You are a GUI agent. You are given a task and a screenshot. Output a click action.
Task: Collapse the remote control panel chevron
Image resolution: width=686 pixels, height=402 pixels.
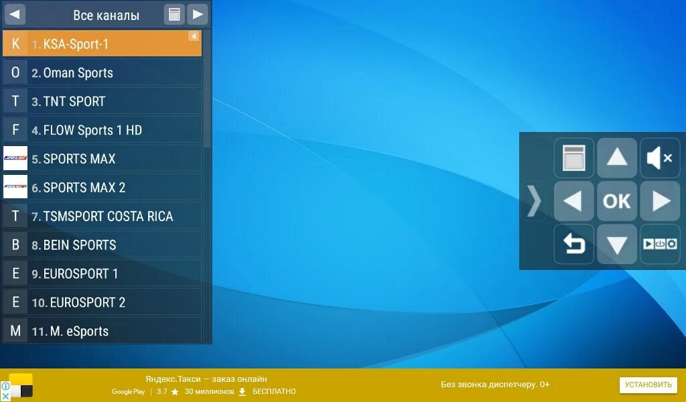click(x=534, y=201)
